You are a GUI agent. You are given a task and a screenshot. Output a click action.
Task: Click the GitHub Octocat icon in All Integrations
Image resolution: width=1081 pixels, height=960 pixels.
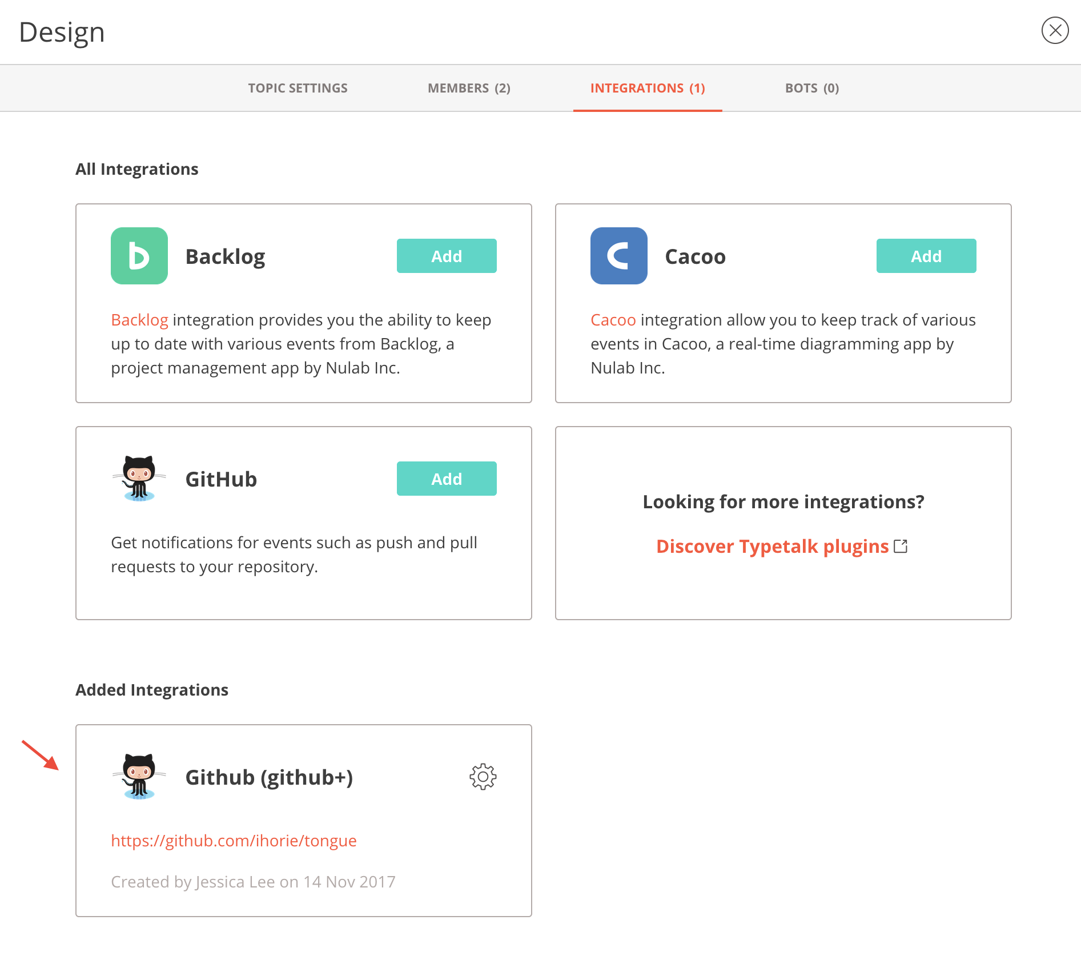[x=139, y=479]
